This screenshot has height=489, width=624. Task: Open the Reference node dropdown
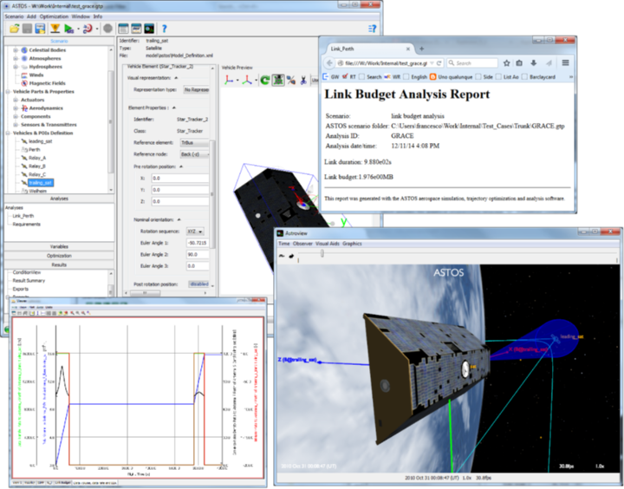coord(195,154)
